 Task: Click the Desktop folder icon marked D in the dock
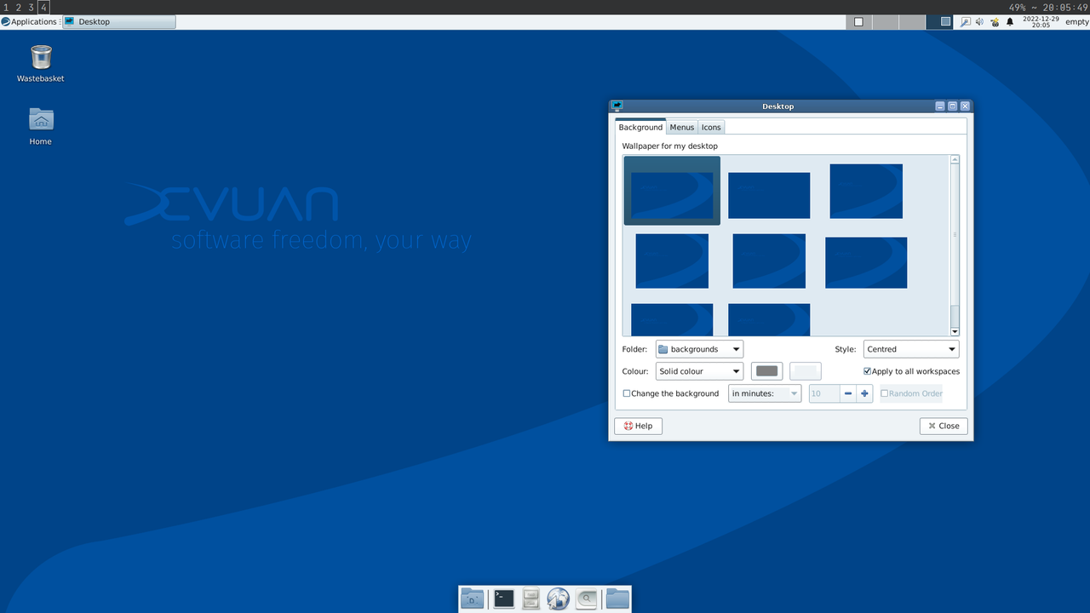(472, 599)
